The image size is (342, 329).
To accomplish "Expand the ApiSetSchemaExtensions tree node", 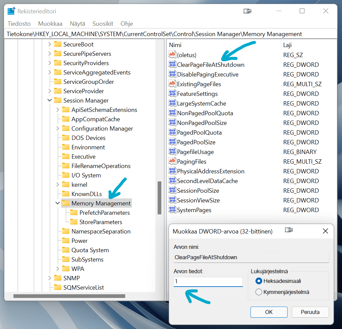I will pyautogui.click(x=57, y=110).
